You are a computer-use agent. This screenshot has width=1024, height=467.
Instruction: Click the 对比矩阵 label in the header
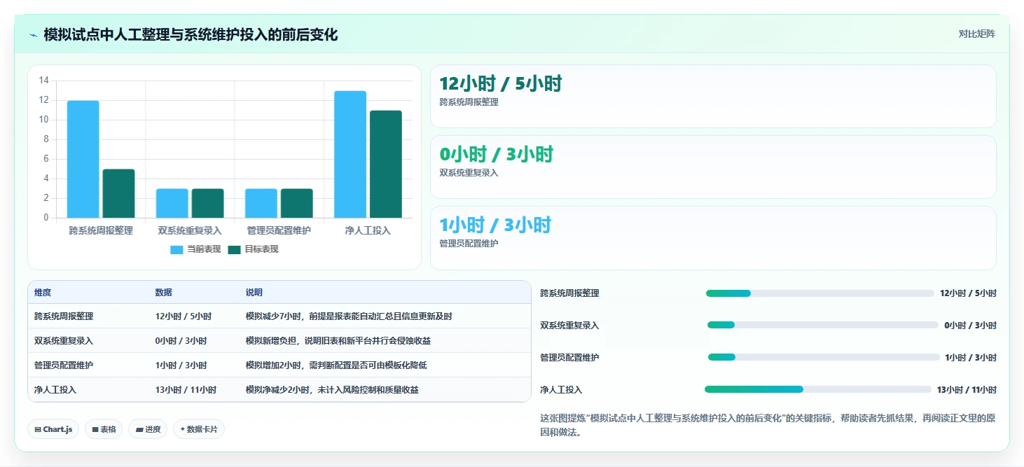[976, 34]
